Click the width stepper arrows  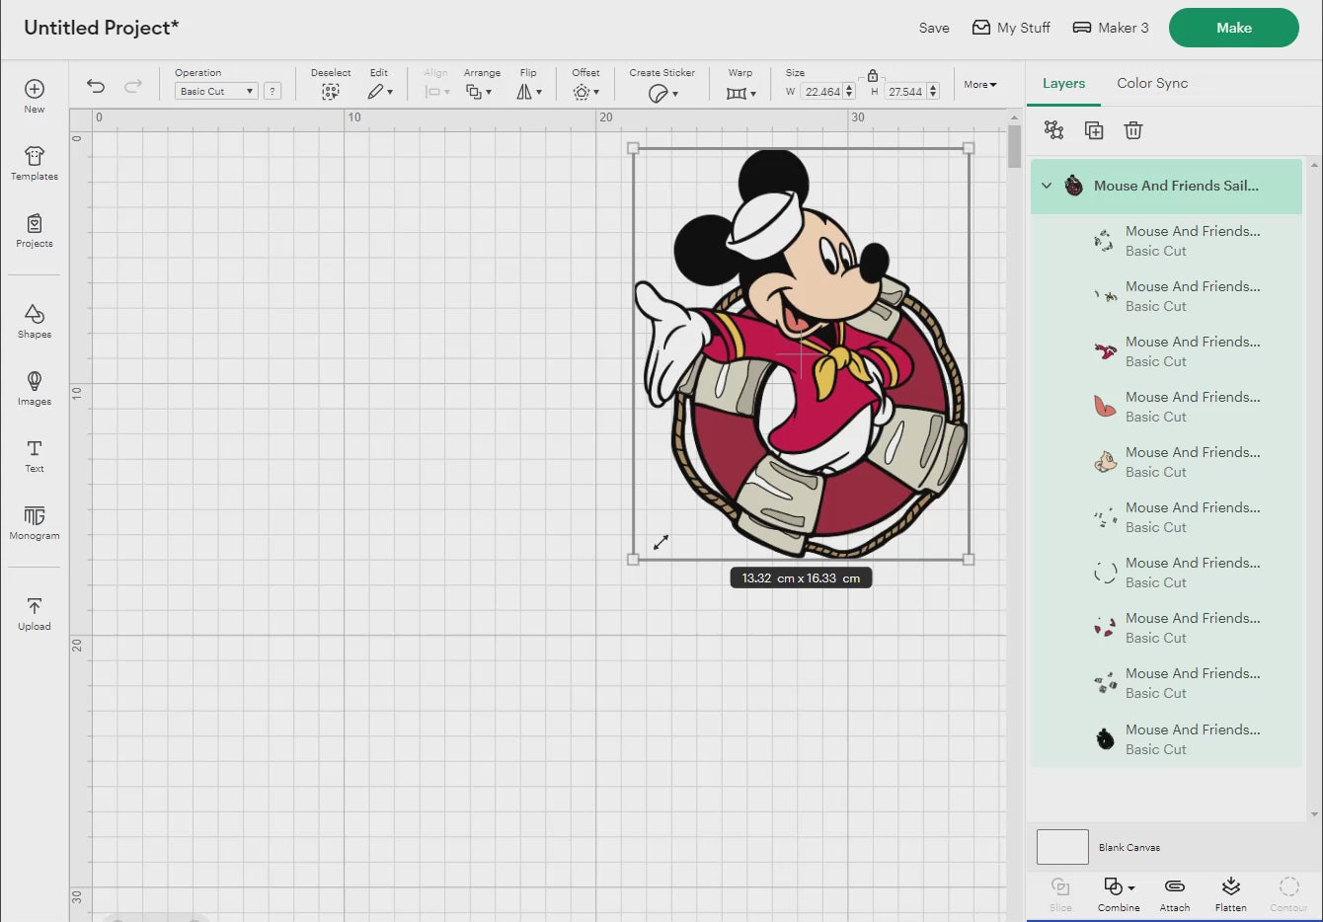point(849,92)
